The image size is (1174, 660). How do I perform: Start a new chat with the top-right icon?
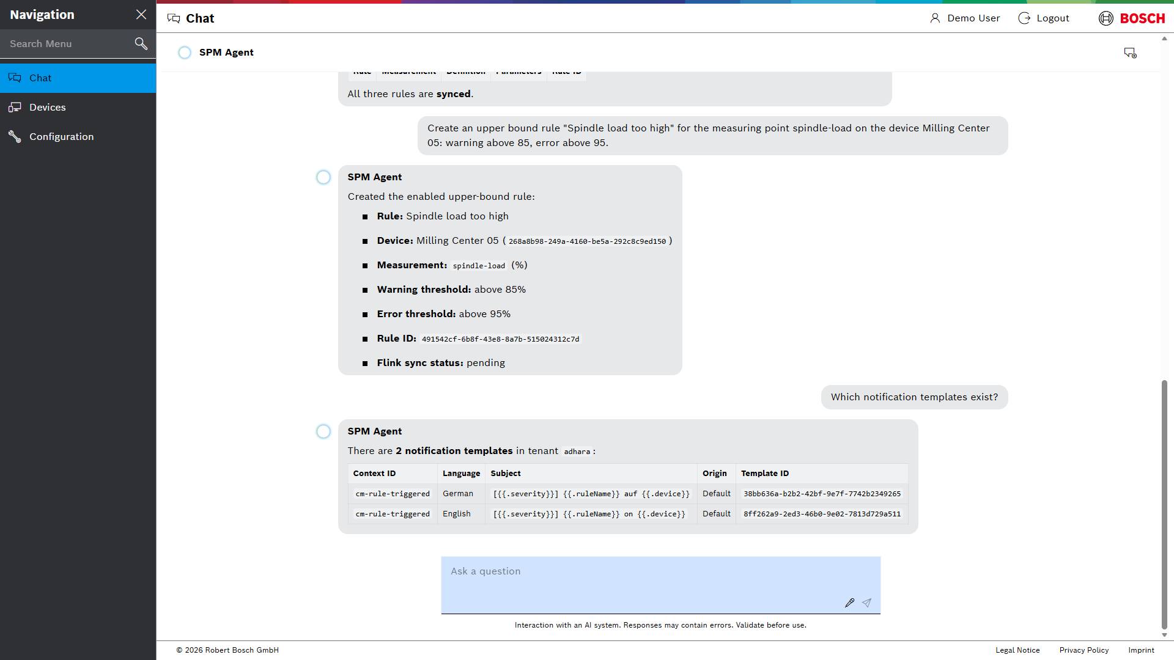click(x=1130, y=53)
